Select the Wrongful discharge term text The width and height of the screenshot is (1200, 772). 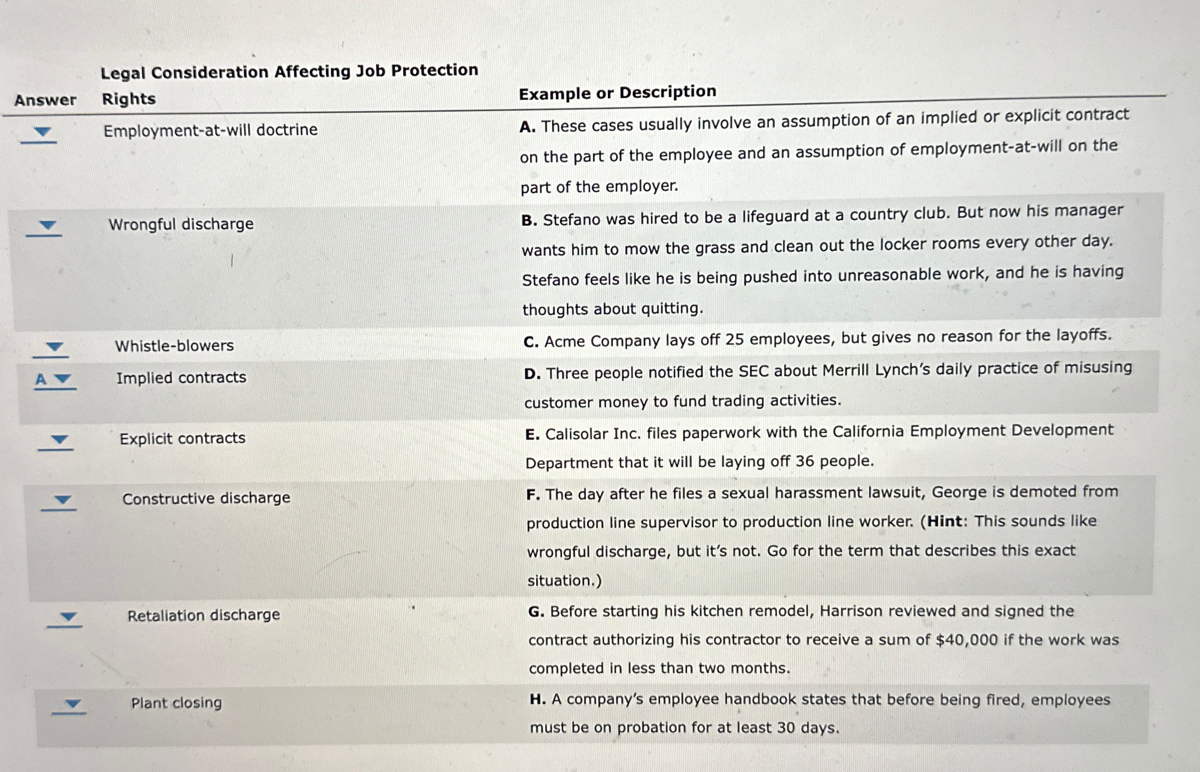[180, 224]
